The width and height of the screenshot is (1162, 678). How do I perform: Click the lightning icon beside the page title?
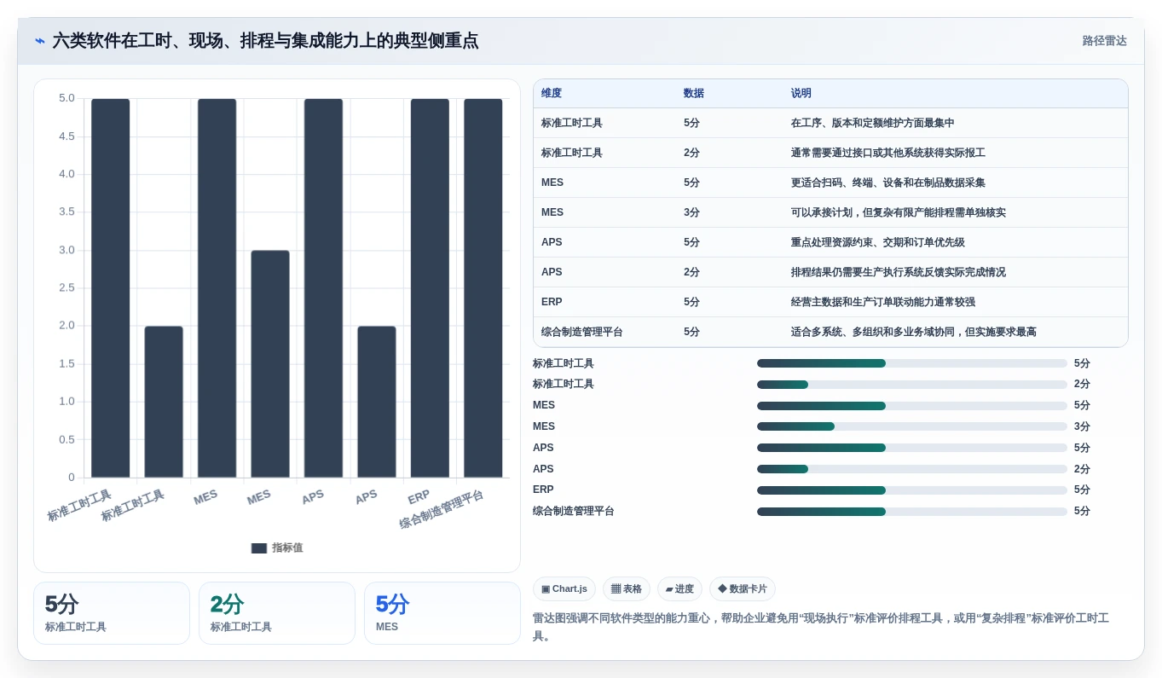click(x=40, y=41)
